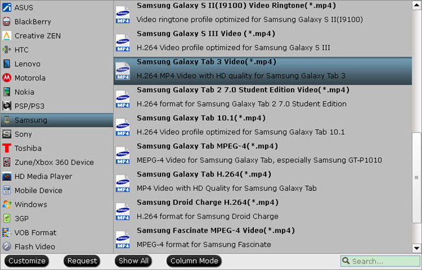Image resolution: width=422 pixels, height=270 pixels.
Task: Choose Samsung Droid Charge H.264(*.mp4)
Action: (x=263, y=211)
